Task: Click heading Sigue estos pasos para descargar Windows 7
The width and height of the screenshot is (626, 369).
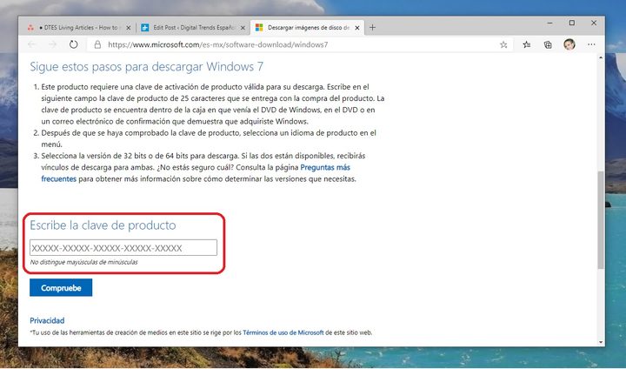Action: pyautogui.click(x=147, y=66)
